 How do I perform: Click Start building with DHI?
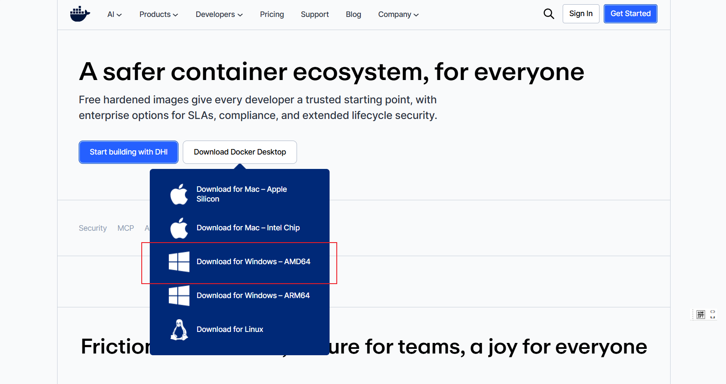(129, 152)
